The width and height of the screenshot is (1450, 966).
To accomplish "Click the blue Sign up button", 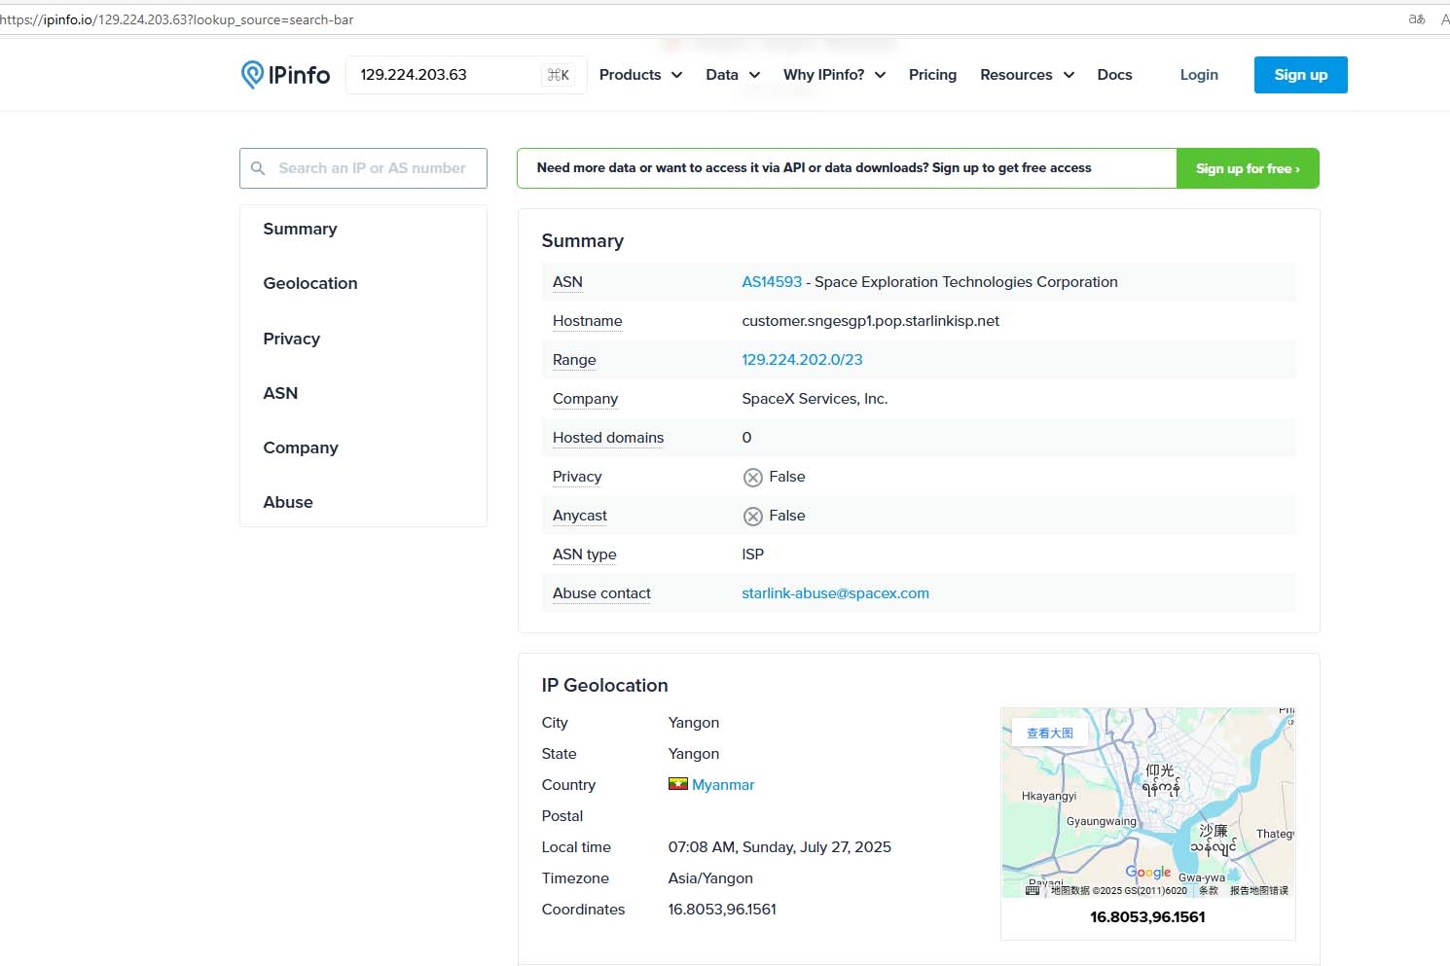I will [1300, 75].
